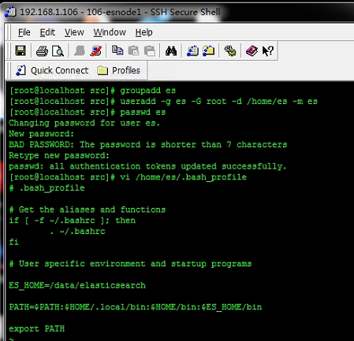Click 'Changing password for user es.' line
This screenshot has width=354, height=341.
tap(84, 123)
